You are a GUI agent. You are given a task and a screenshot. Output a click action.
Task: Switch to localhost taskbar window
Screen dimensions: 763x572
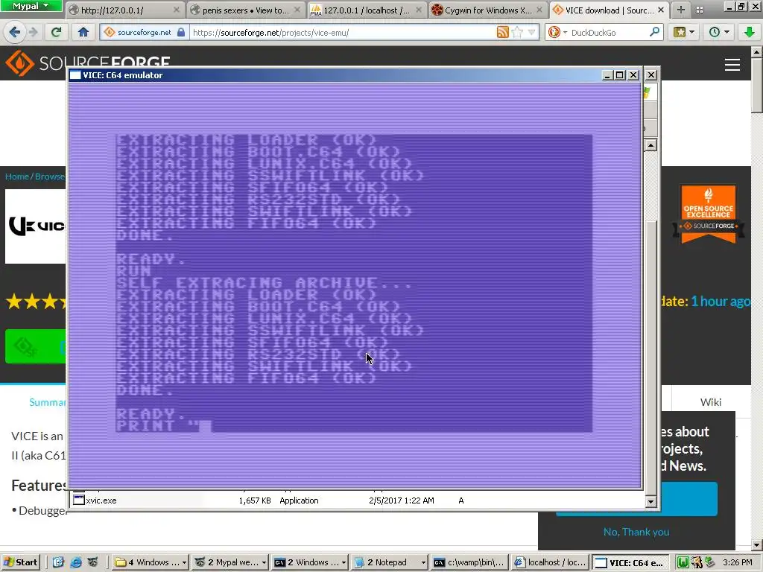549,562
